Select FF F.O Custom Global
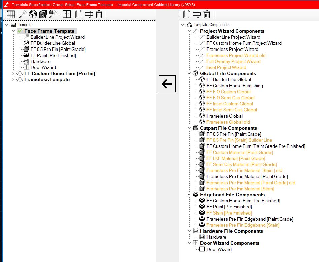The height and width of the screenshot is (262, 319). tap(228, 92)
